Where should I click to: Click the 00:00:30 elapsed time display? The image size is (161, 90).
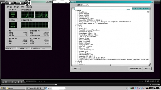(x=148, y=81)
